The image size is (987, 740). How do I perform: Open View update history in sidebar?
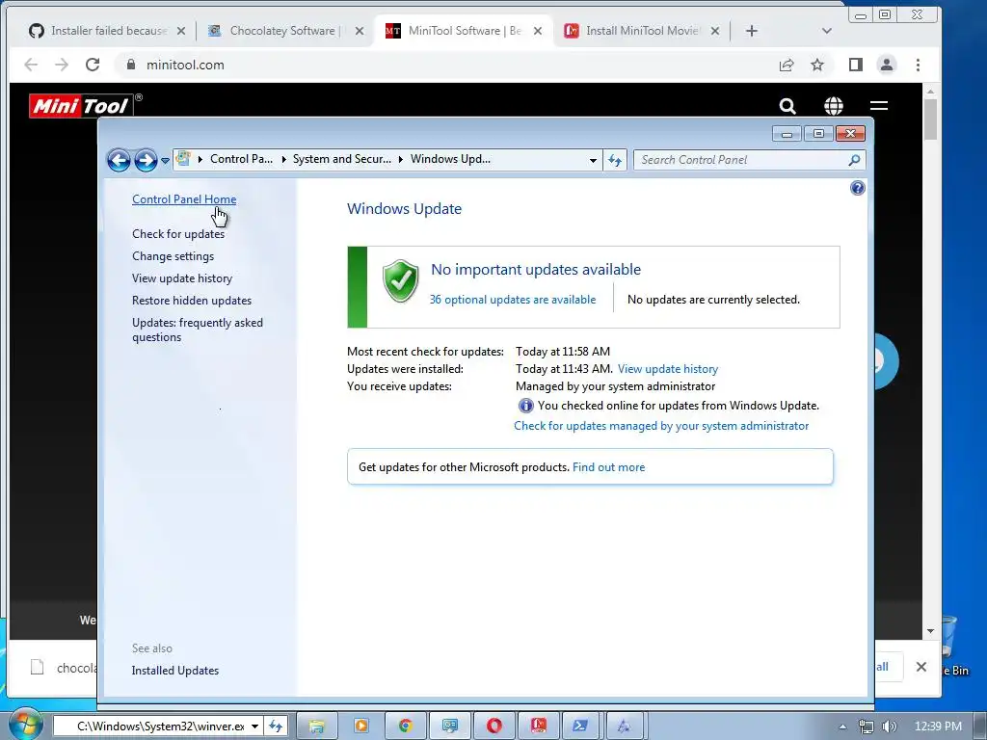point(182,278)
